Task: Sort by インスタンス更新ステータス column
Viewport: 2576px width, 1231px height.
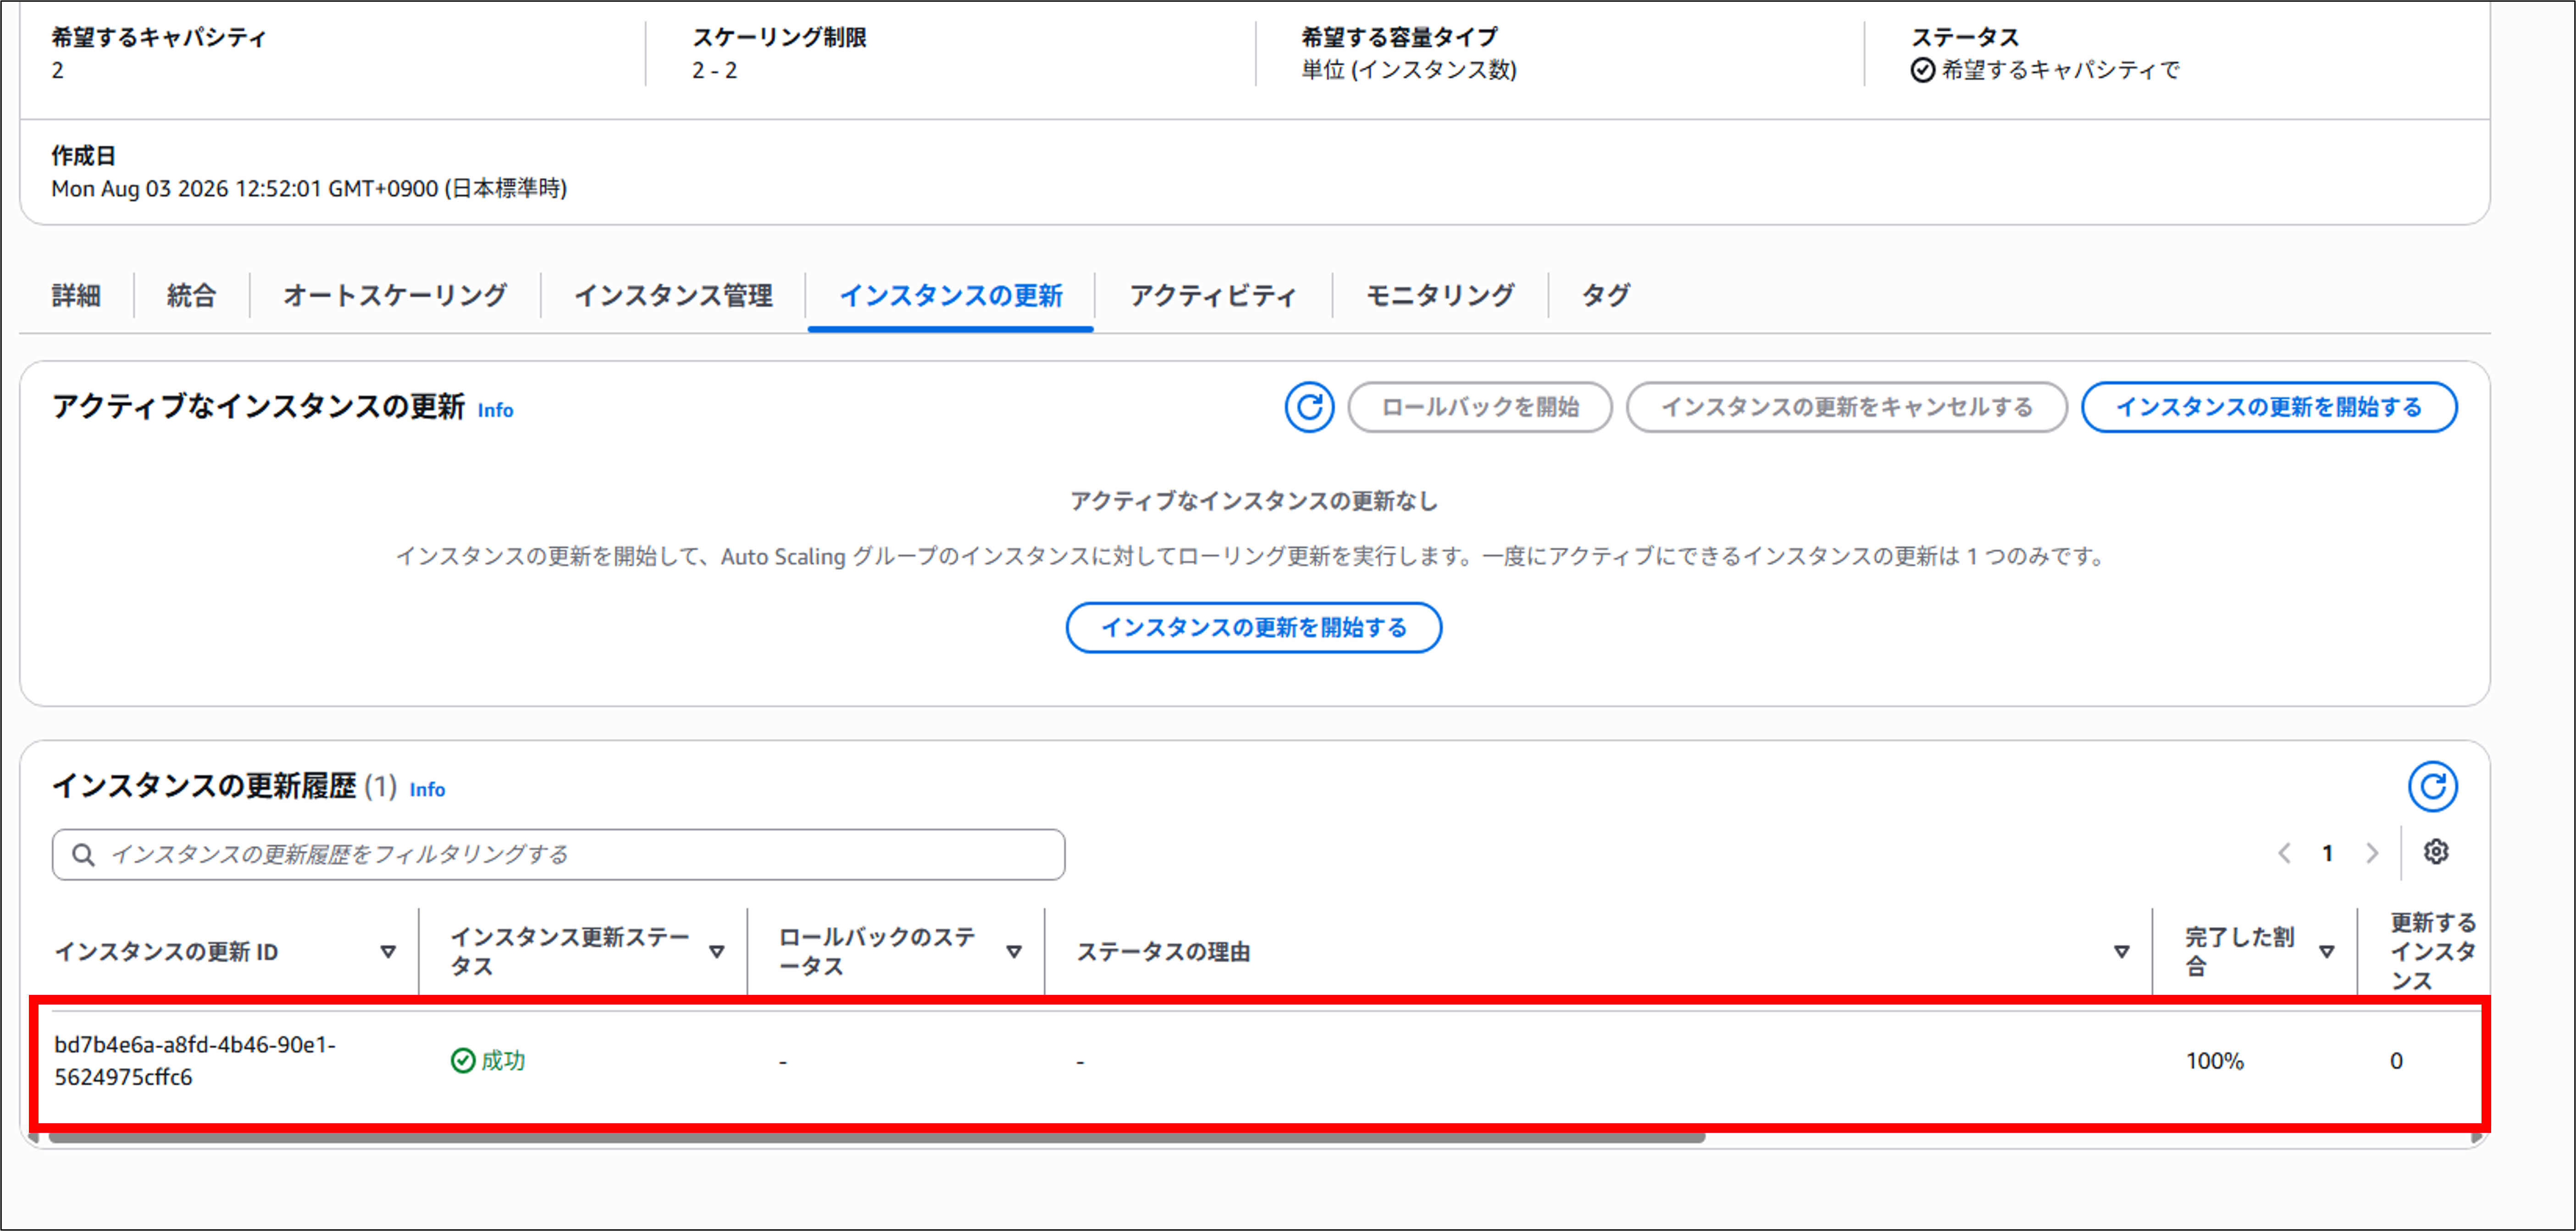Action: 717,952
